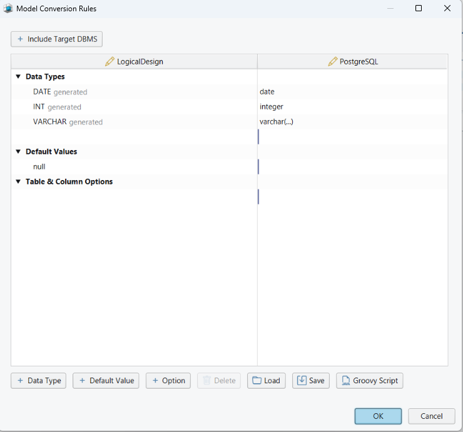Cancel the conversion rules dialog

(x=432, y=416)
